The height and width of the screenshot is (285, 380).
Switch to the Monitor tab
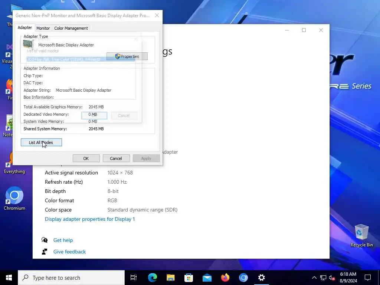pos(43,28)
